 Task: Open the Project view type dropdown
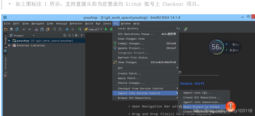[x=34, y=35]
